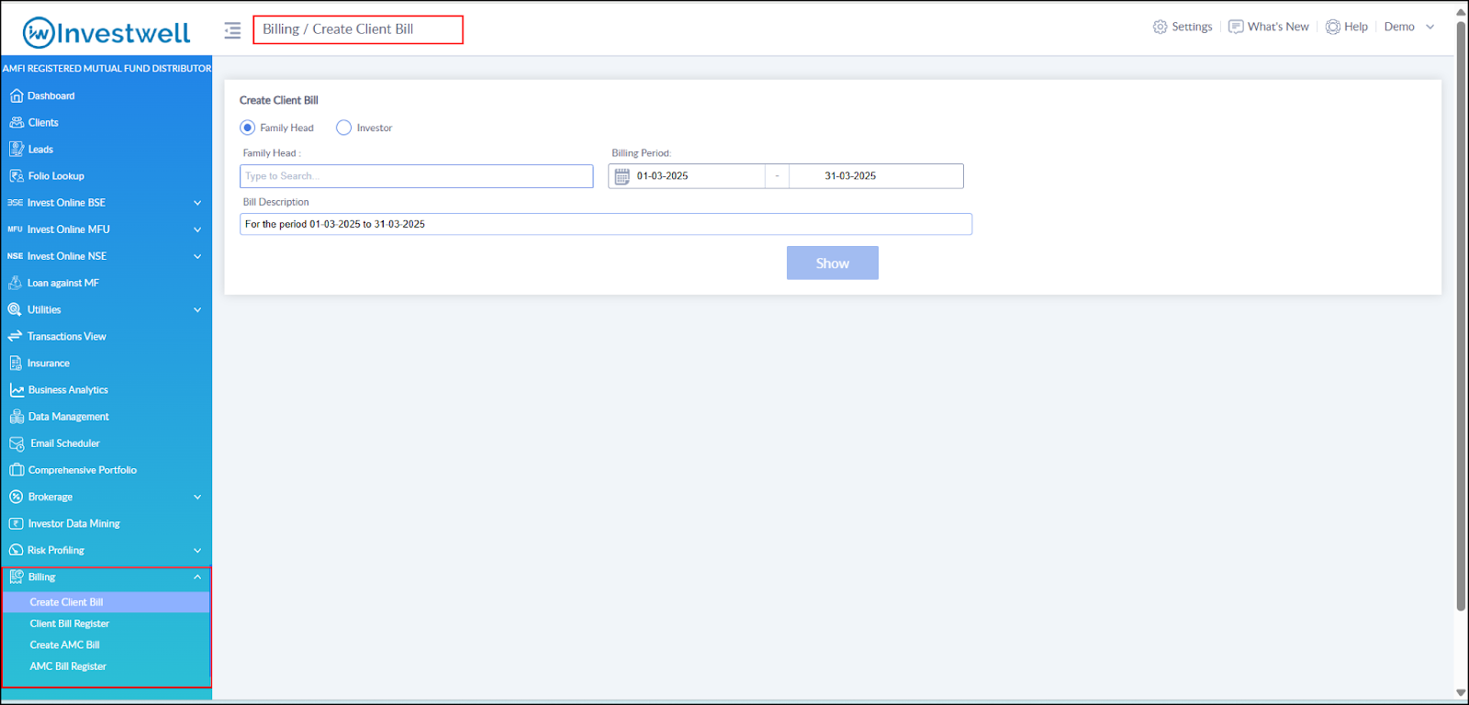Click the Dashboard home icon
Image resolution: width=1469 pixels, height=705 pixels.
pyautogui.click(x=16, y=95)
